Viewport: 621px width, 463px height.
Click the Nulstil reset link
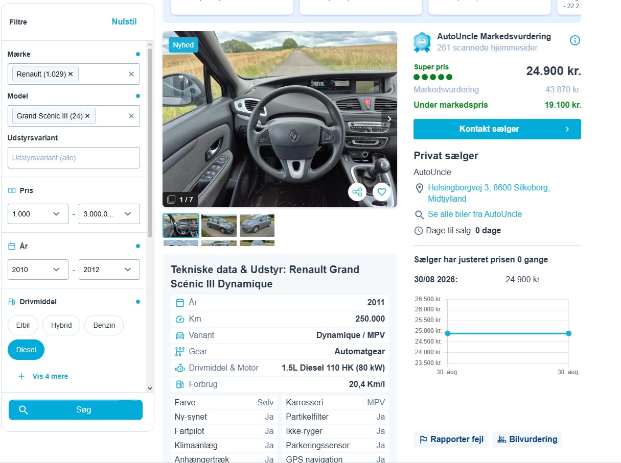[x=124, y=21]
